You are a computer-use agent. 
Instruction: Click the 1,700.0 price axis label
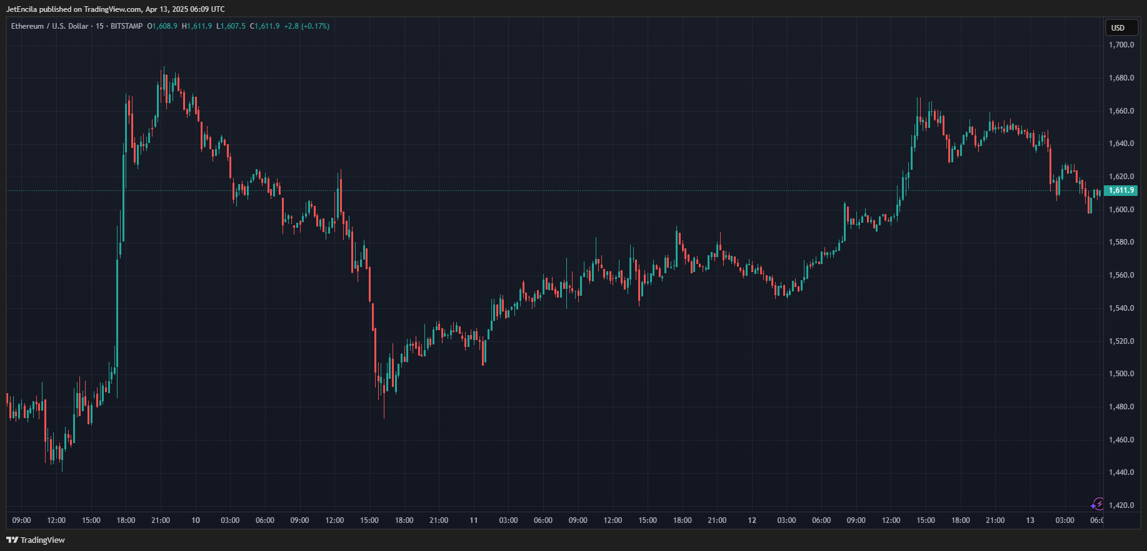[x=1121, y=45]
